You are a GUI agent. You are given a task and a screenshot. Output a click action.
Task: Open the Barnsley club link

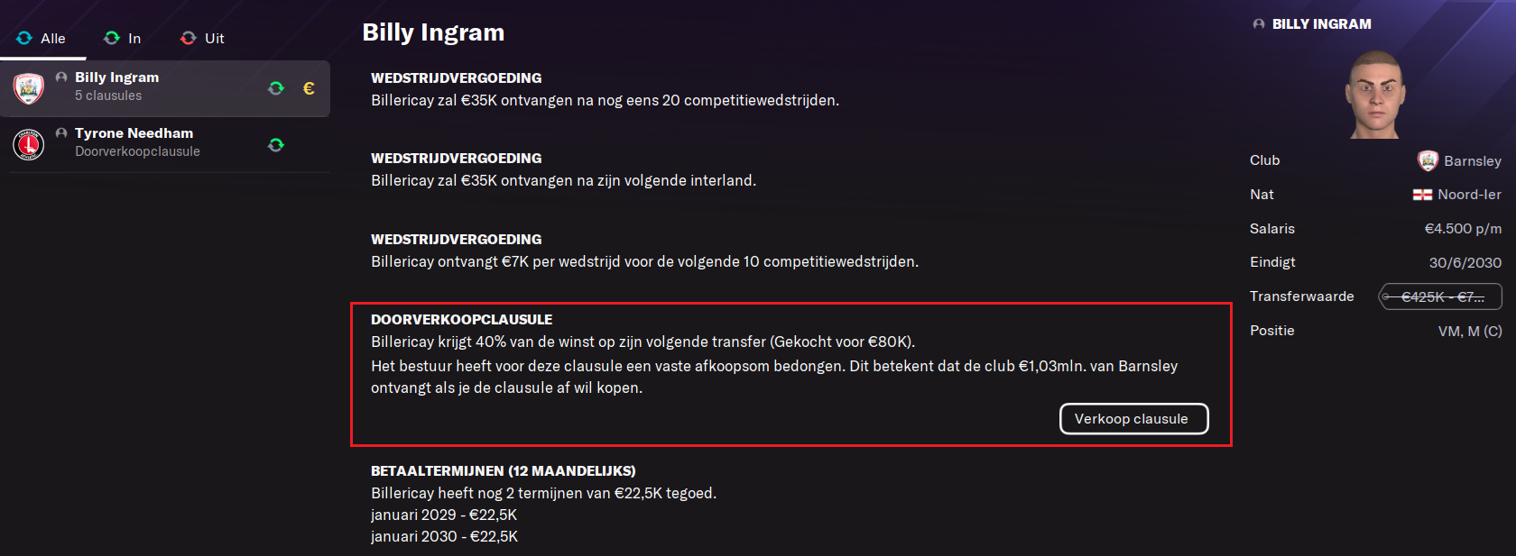(1472, 161)
